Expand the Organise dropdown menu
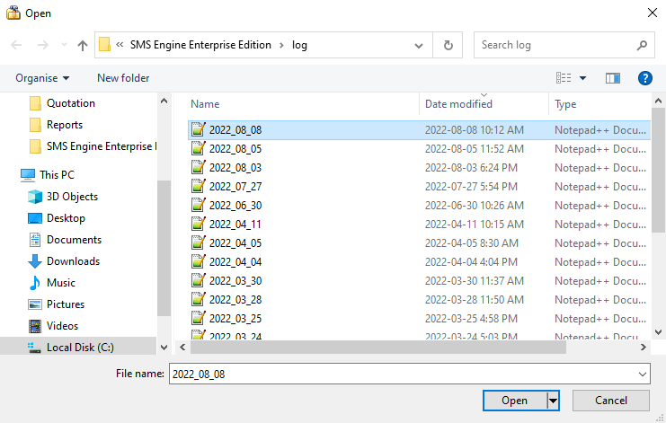Image resolution: width=666 pixels, height=423 pixels. (x=42, y=78)
